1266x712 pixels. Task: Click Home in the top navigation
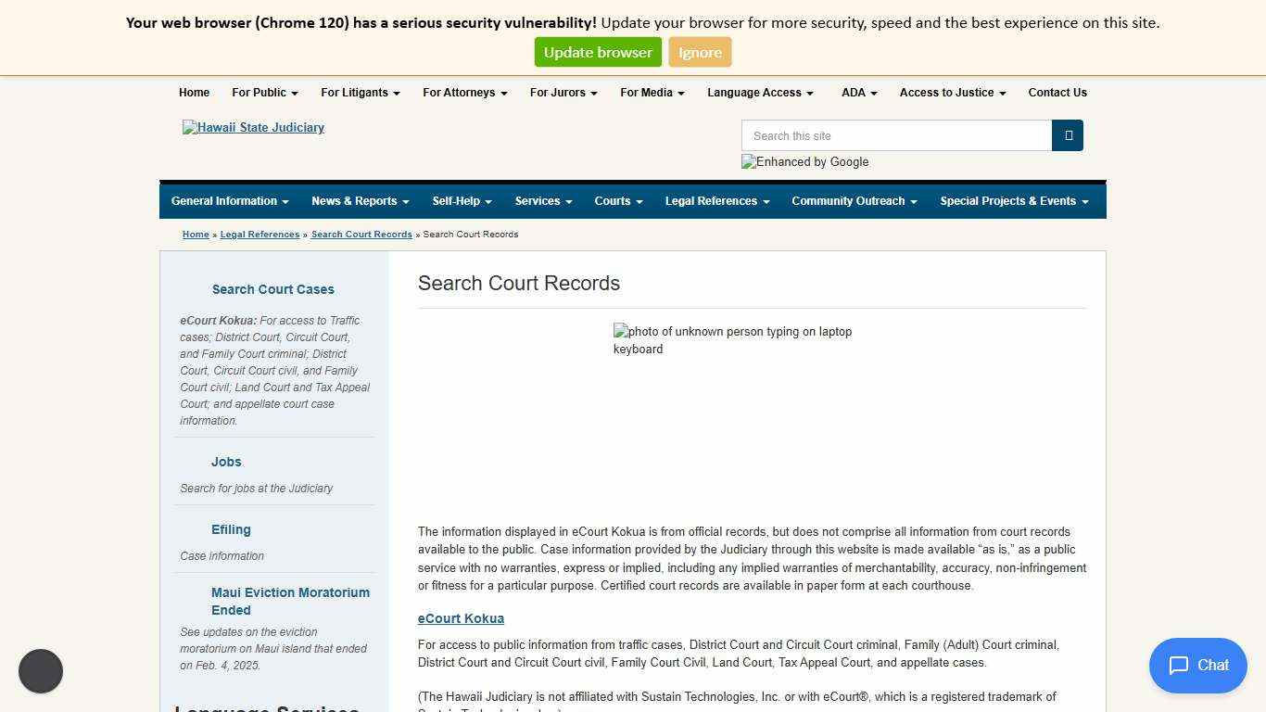[x=194, y=92]
